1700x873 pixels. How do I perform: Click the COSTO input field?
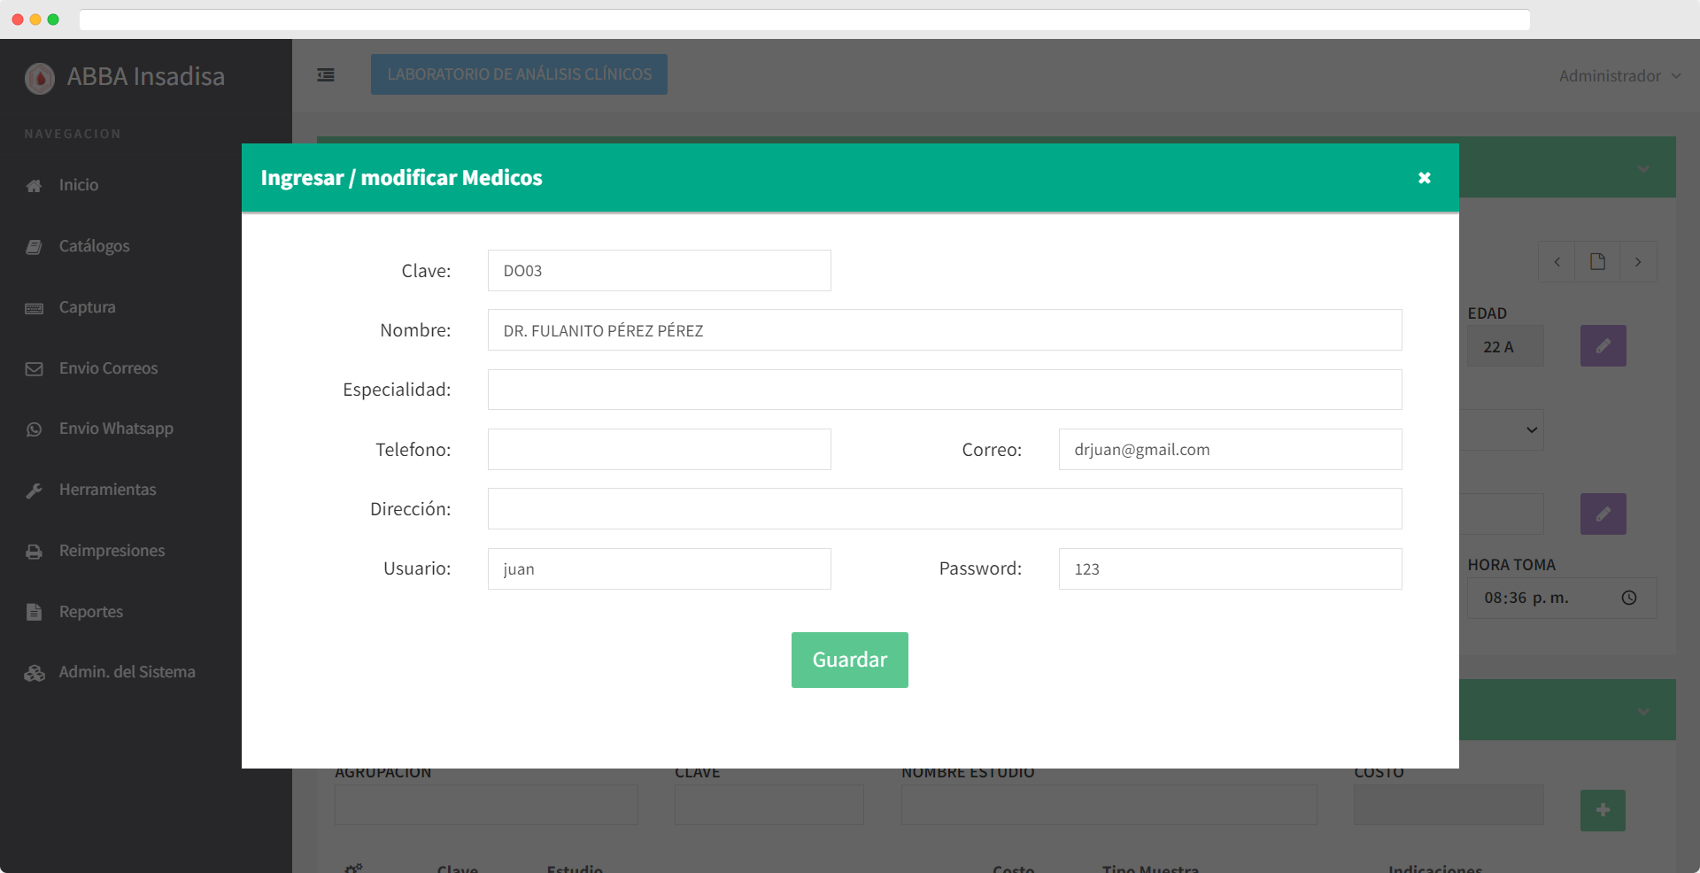tap(1449, 805)
